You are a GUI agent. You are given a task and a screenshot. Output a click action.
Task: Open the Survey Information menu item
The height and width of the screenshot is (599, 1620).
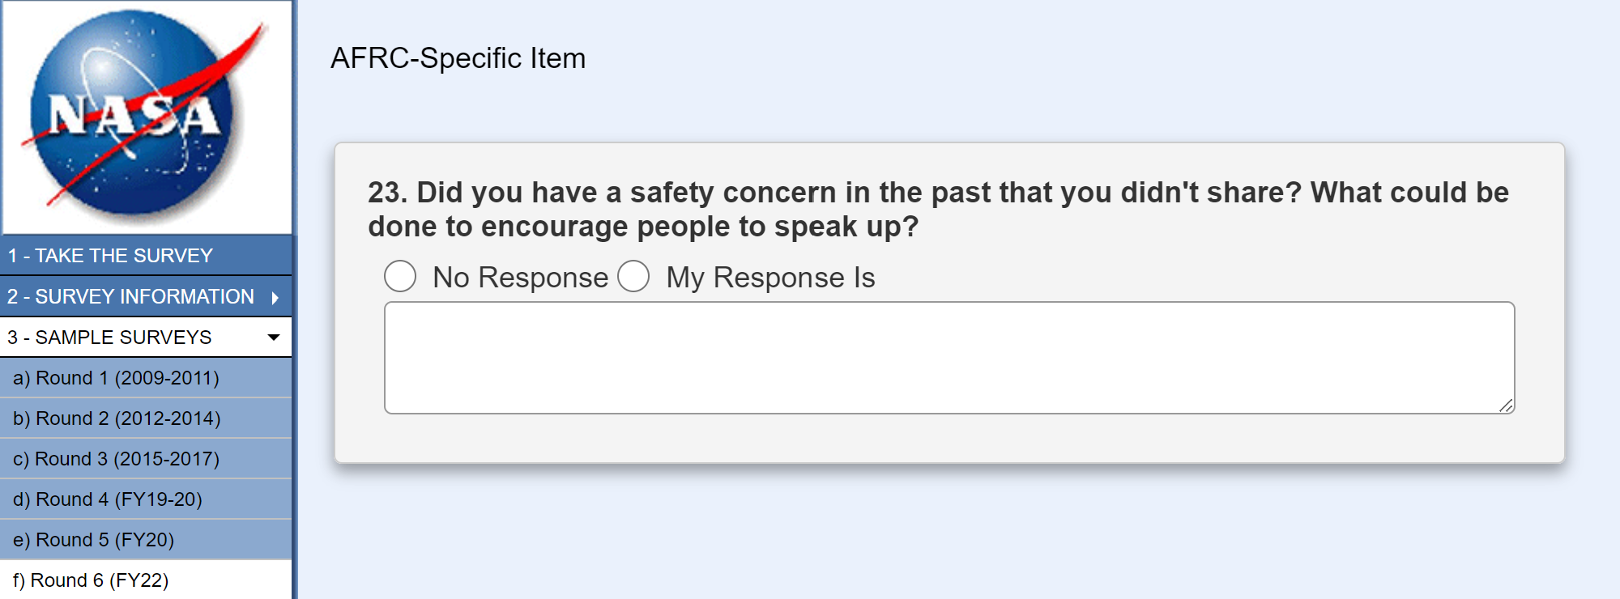(130, 297)
